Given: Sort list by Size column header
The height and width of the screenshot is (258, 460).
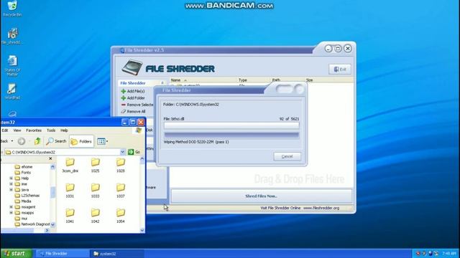Looking at the screenshot, I should pyautogui.click(x=309, y=80).
